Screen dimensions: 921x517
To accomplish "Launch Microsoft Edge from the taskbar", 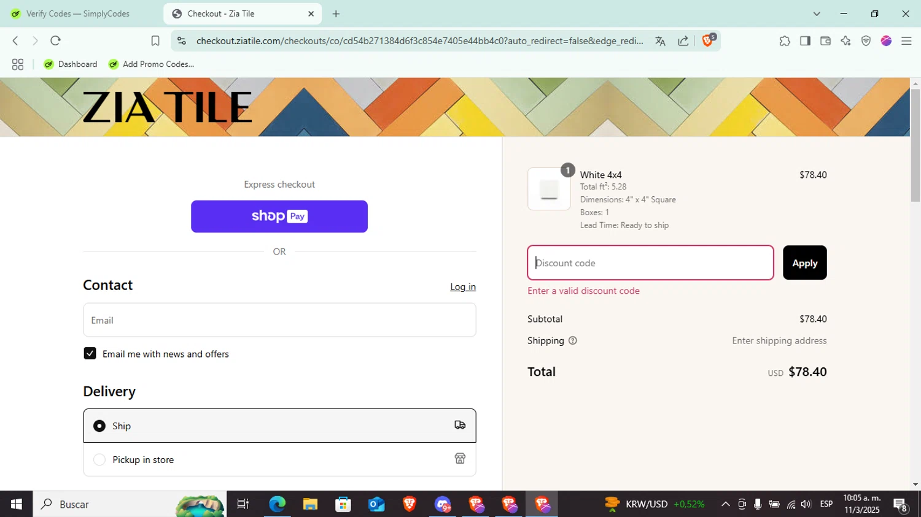I will [277, 504].
